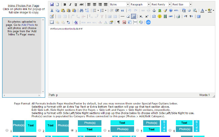The height and width of the screenshot is (137, 219).
Task: Insert an anchor using the anchor icon
Action: tap(155, 10)
